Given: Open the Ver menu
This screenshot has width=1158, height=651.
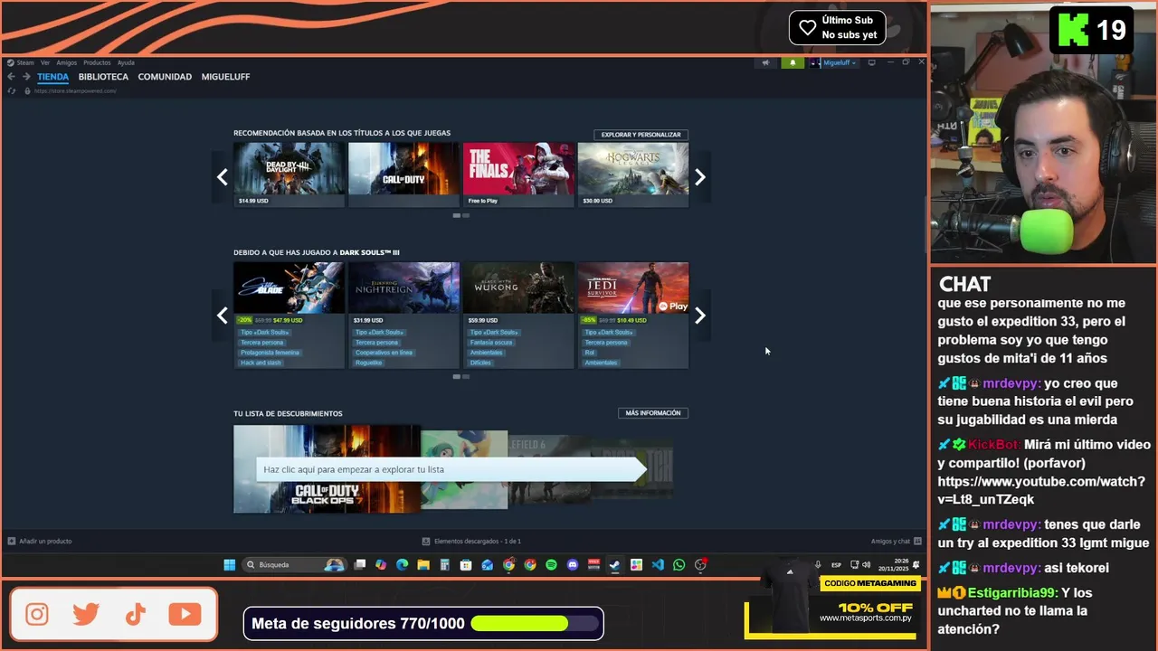Looking at the screenshot, I should pos(45,62).
